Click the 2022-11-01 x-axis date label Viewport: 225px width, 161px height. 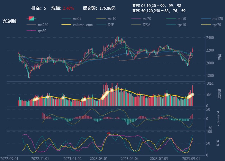pos(40,158)
